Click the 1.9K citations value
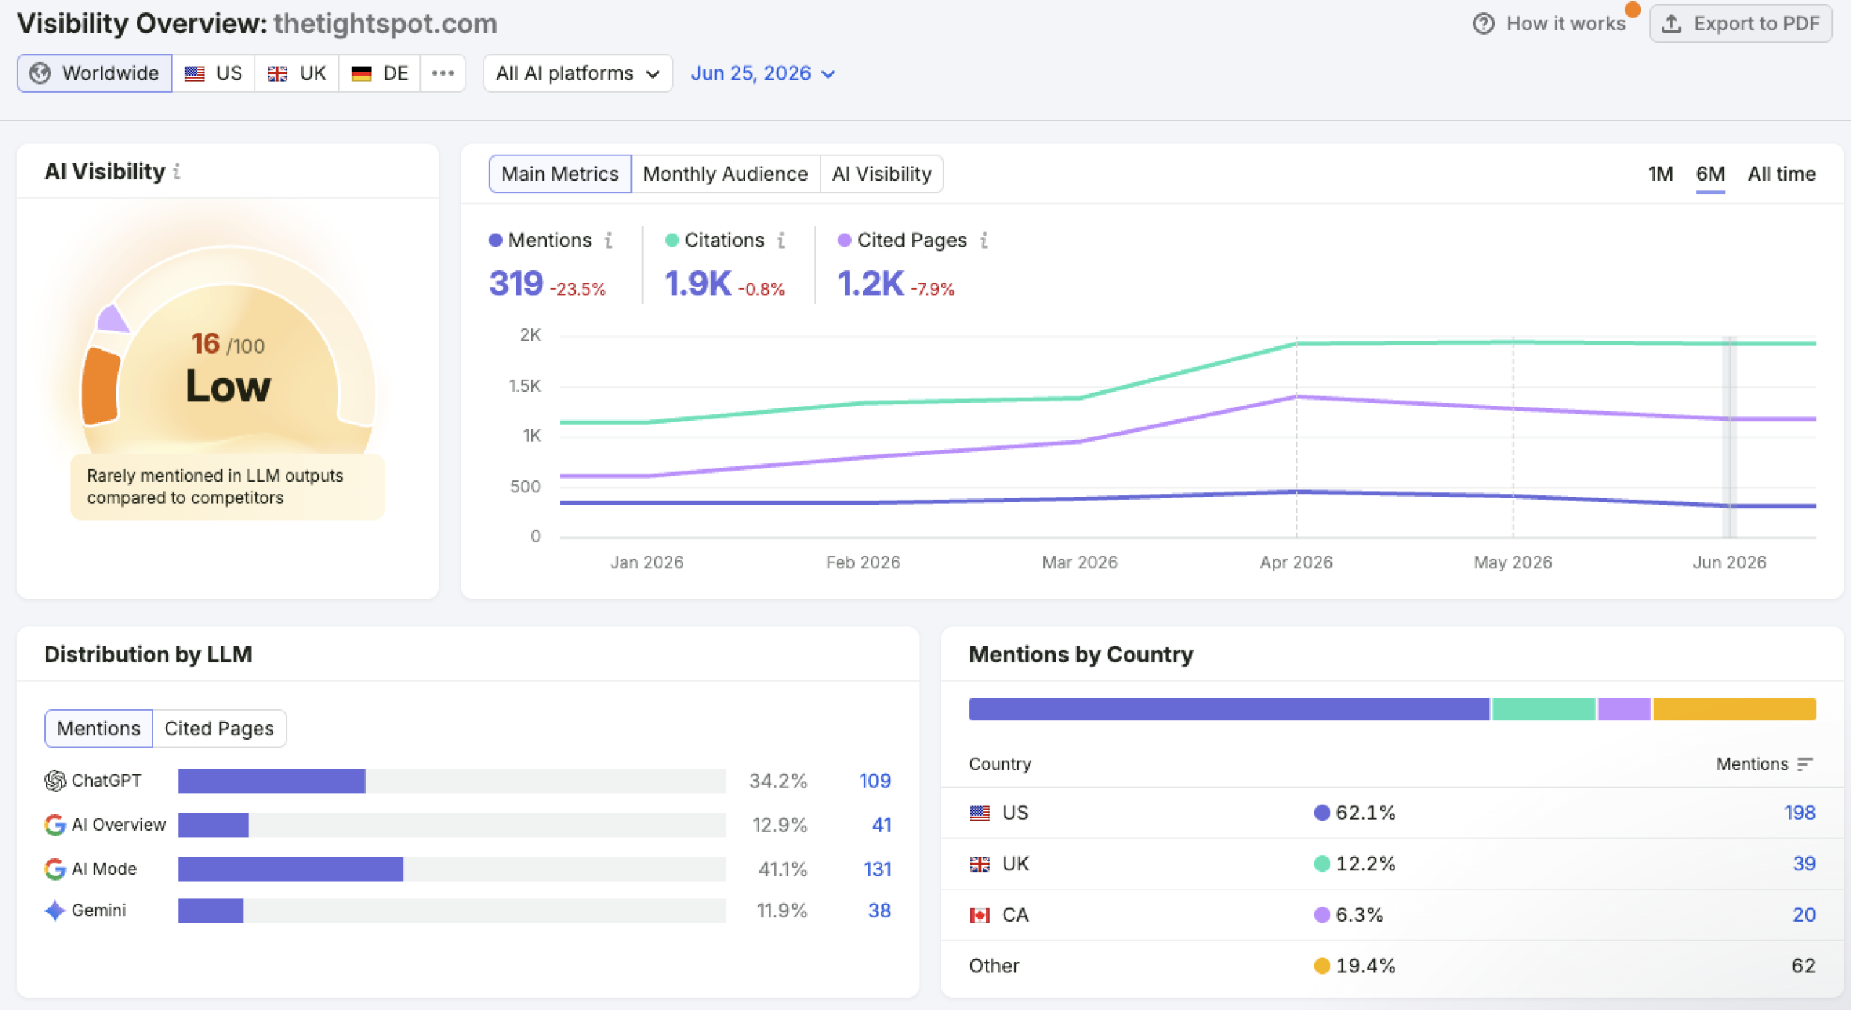Image resolution: width=1851 pixels, height=1010 pixels. coord(698,283)
